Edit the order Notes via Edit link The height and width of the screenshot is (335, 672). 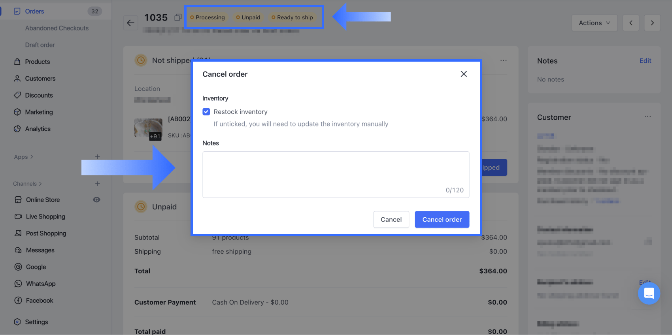point(645,61)
